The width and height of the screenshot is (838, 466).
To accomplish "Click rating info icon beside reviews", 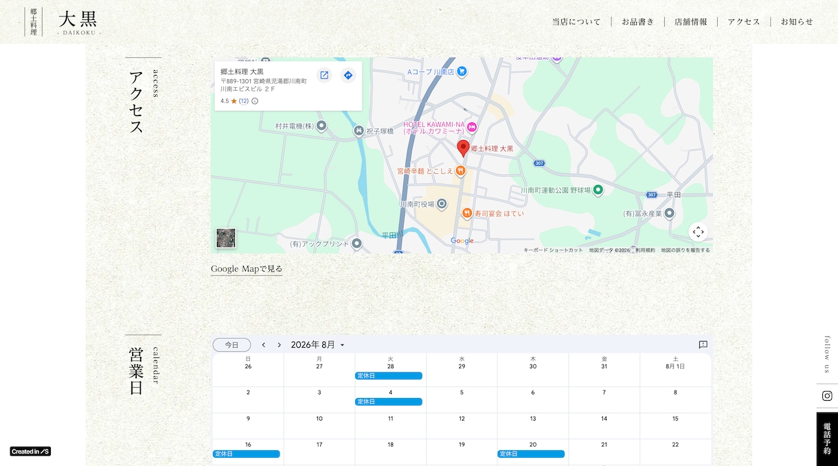I will click(x=255, y=101).
